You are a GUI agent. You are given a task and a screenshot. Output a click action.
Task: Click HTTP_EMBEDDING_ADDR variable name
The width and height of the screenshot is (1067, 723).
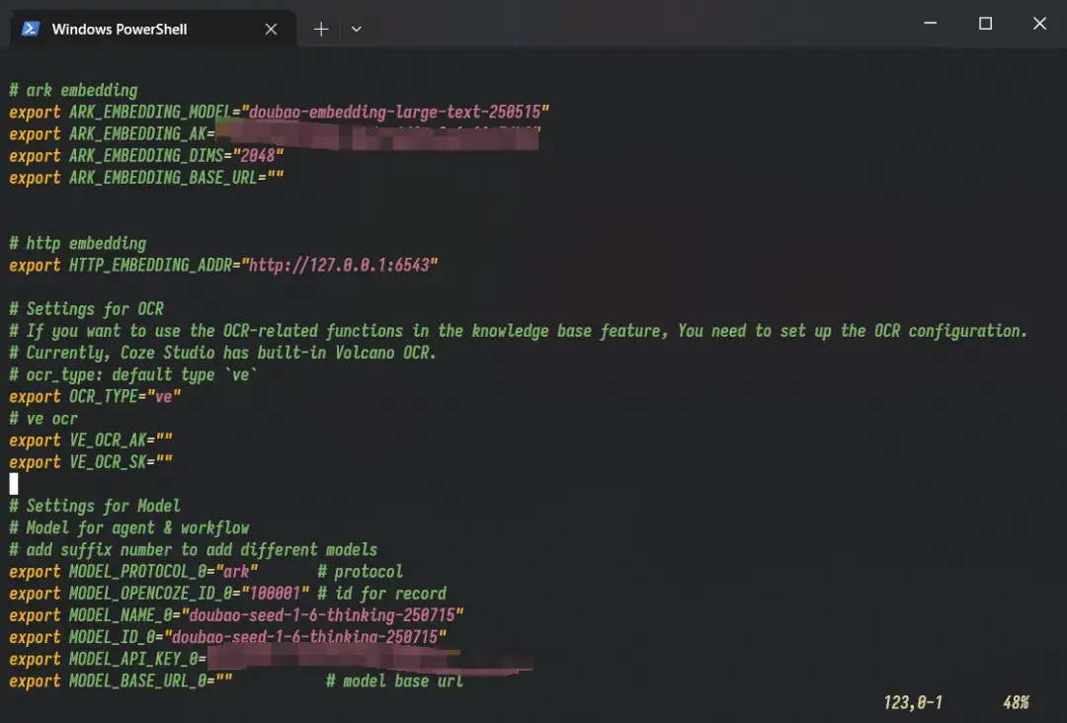[x=150, y=266]
